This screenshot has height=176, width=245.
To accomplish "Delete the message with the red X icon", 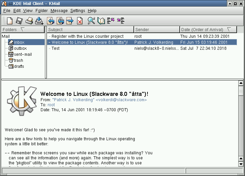I will 80,21.
